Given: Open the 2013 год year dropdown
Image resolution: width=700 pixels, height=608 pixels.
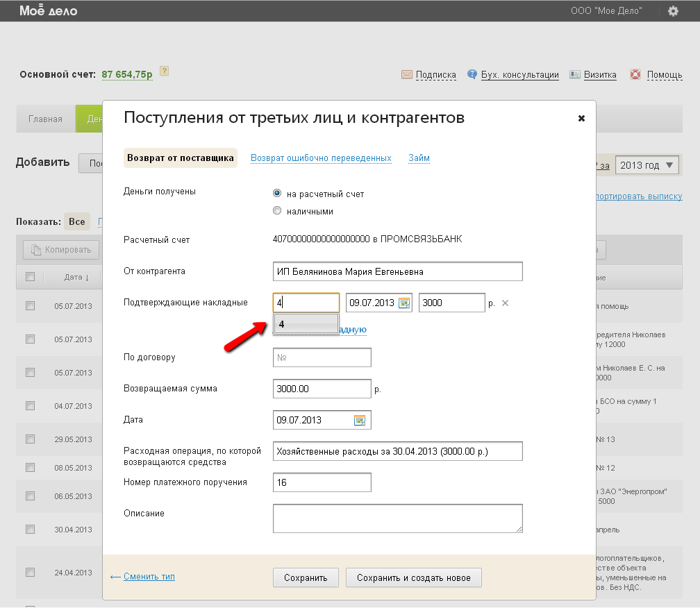Looking at the screenshot, I should click(647, 165).
